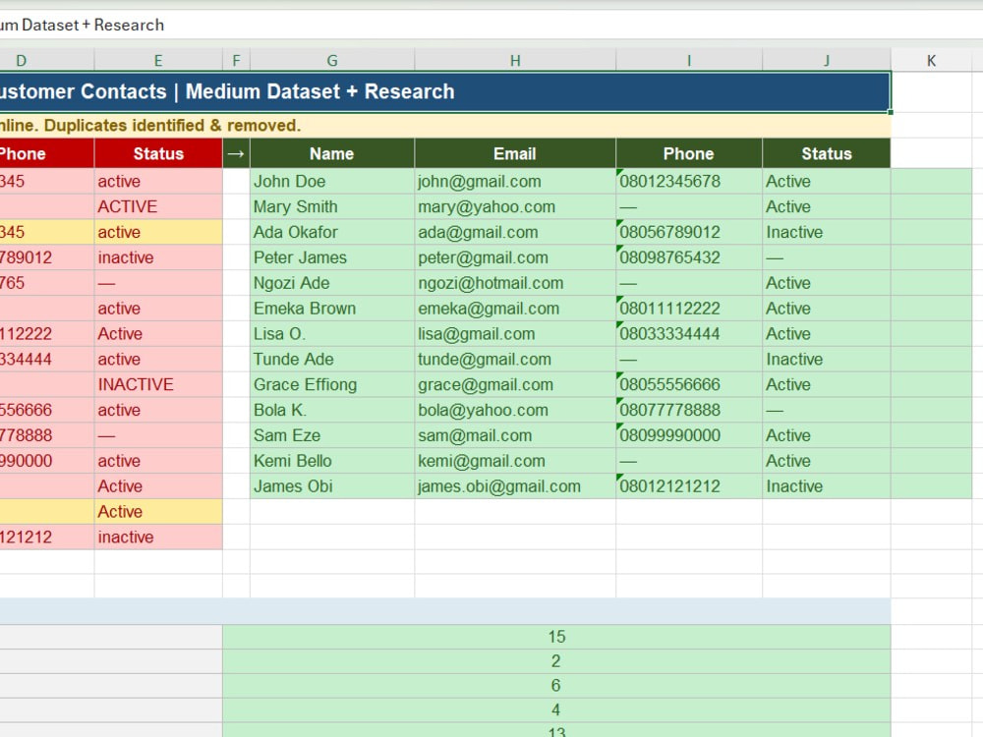Click the arrow cell in column F
This screenshot has width=983, height=737.
pyautogui.click(x=236, y=153)
